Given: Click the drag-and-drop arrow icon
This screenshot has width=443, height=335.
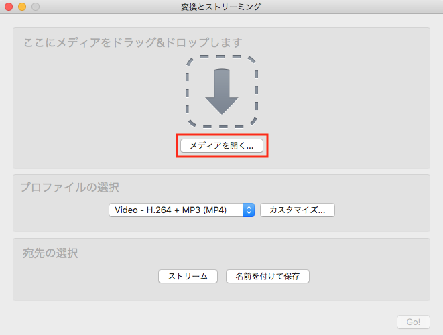Looking at the screenshot, I should (222, 92).
